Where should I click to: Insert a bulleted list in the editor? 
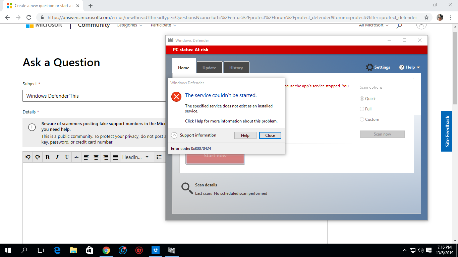(x=159, y=157)
